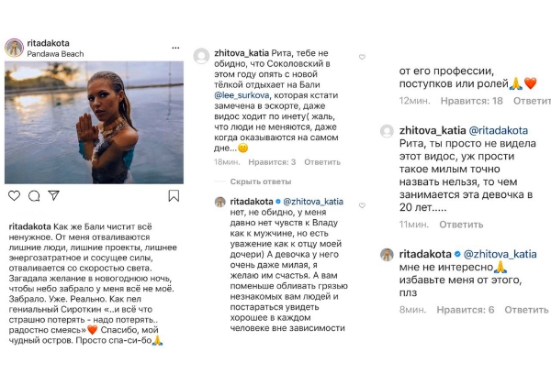
Task: Reply to the 18мин. comment via «Ответить»
Action: (x=322, y=162)
